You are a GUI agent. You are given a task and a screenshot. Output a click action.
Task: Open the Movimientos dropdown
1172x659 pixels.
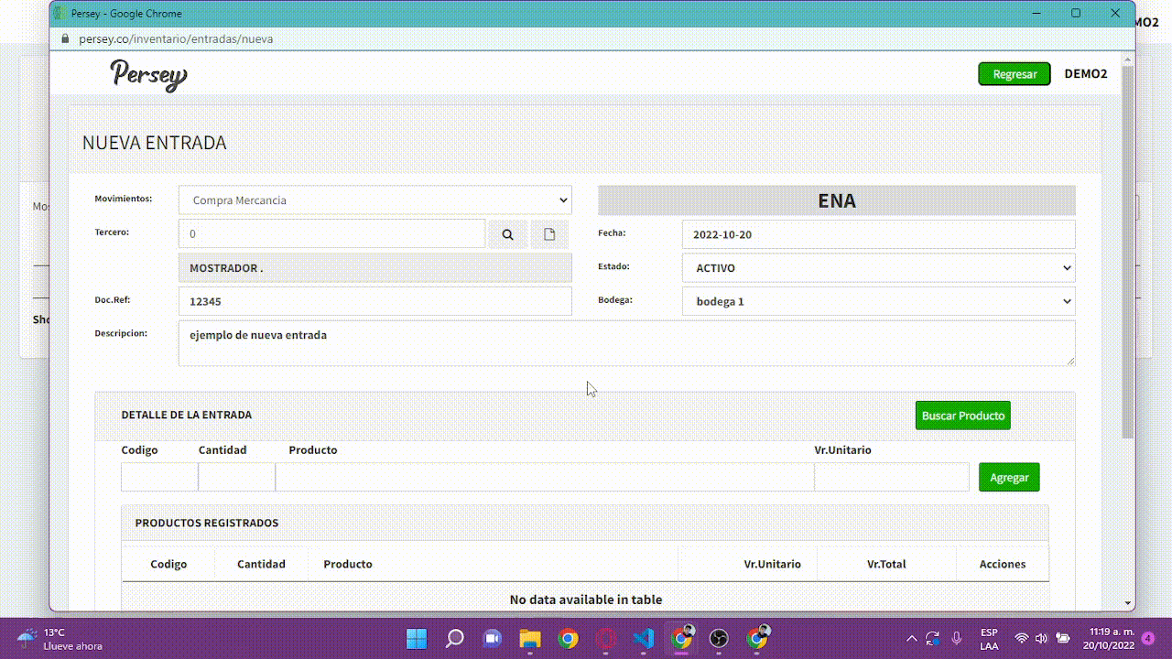coord(374,200)
